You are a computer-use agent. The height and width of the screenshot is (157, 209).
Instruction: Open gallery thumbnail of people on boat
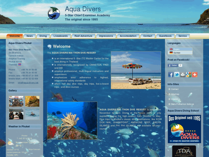coord(16,114)
